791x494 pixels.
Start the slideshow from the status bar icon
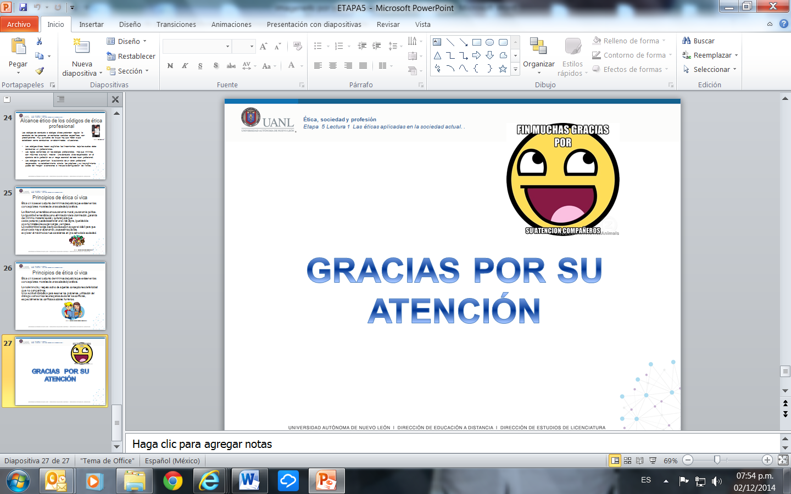(x=653, y=461)
